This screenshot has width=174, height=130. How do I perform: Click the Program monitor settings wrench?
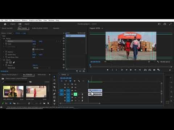coord(158,62)
